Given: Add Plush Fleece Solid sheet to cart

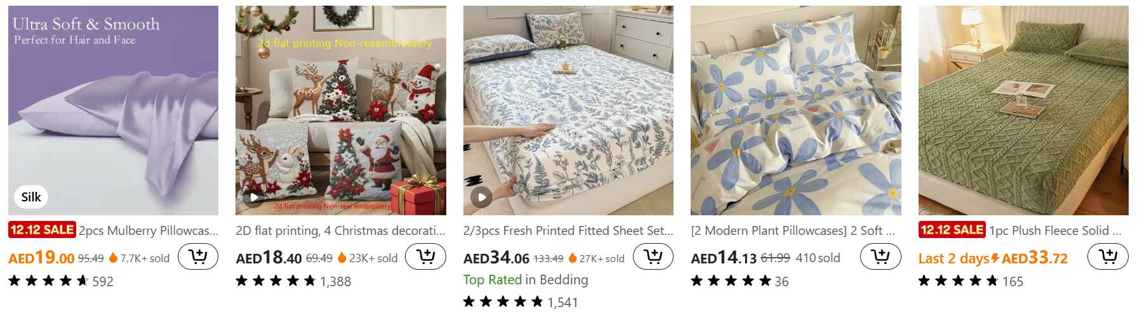Looking at the screenshot, I should (x=1108, y=256).
